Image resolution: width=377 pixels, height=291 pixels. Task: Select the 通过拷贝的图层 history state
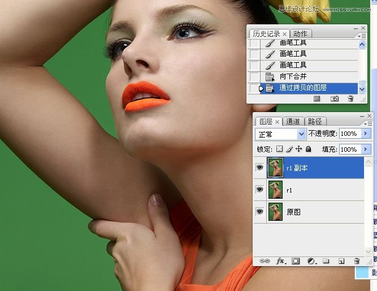click(309, 88)
